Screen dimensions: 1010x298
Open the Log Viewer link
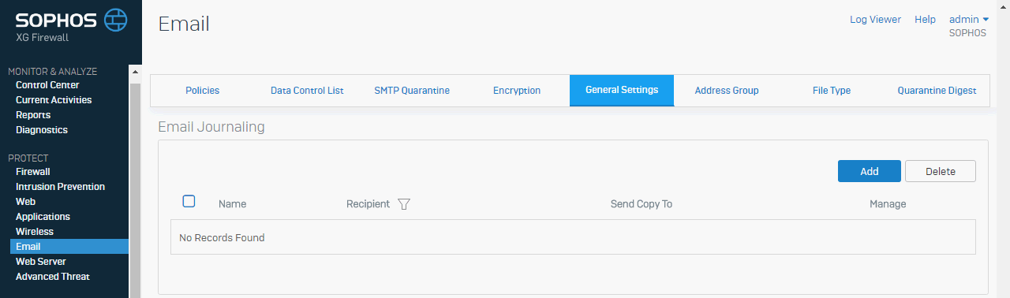875,20
